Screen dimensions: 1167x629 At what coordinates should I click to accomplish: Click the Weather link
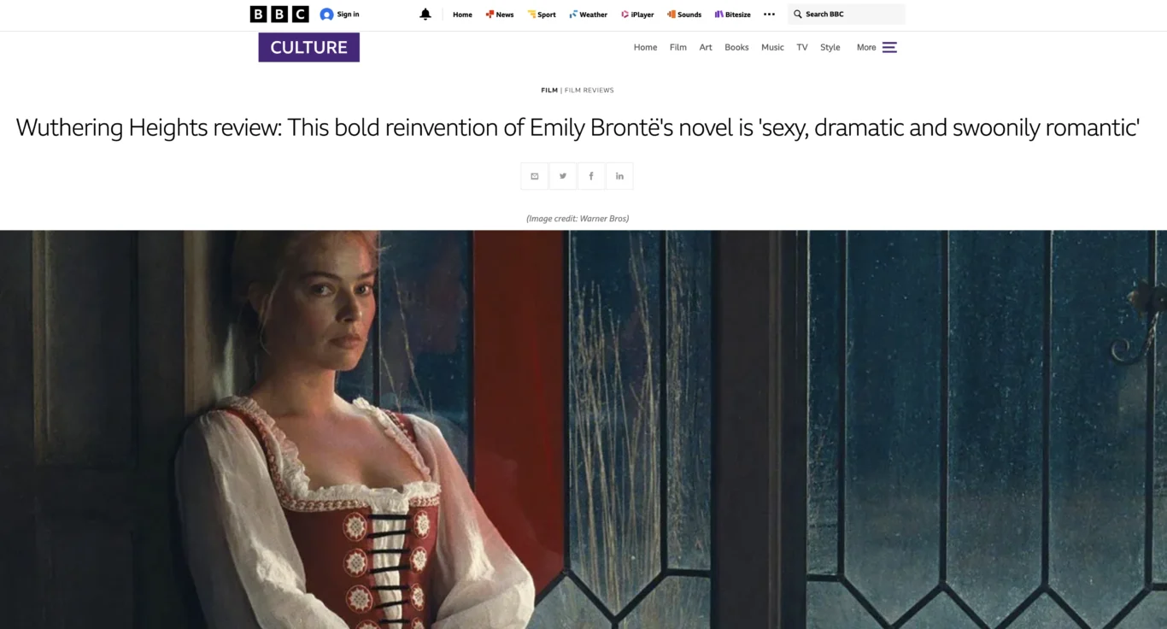[x=589, y=15]
